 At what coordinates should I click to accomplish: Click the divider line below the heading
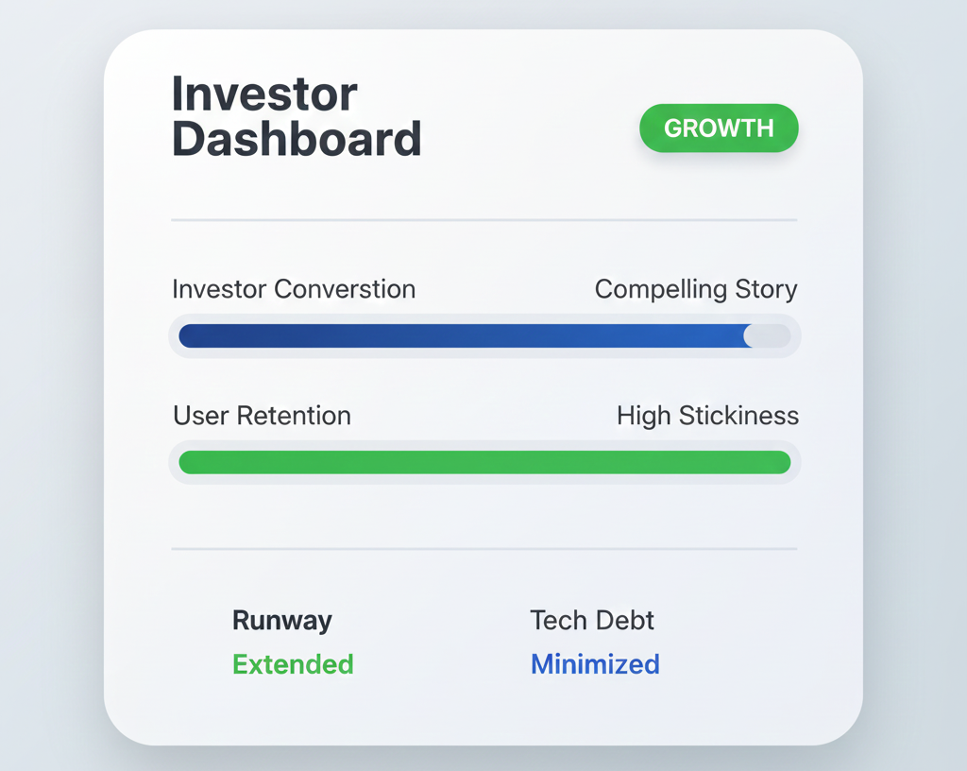click(x=483, y=220)
